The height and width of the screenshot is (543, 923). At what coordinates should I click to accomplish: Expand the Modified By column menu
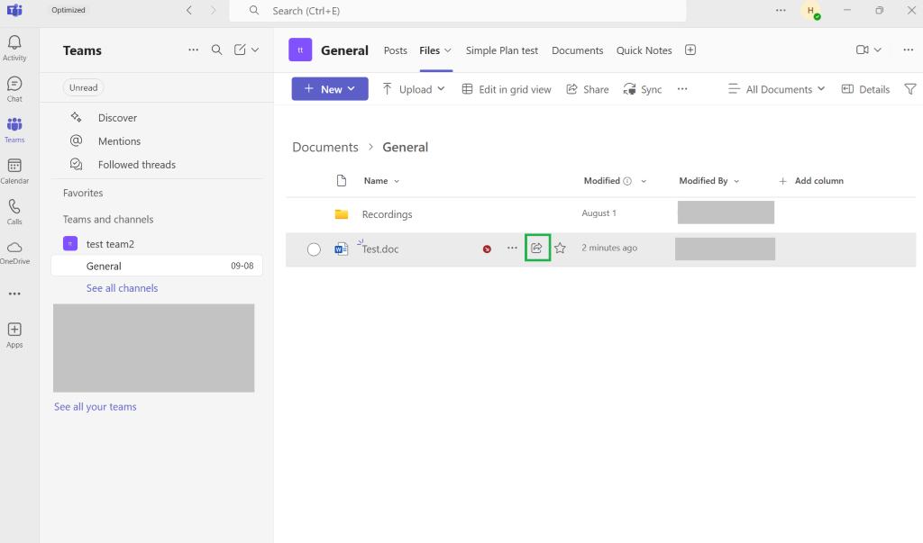click(708, 181)
